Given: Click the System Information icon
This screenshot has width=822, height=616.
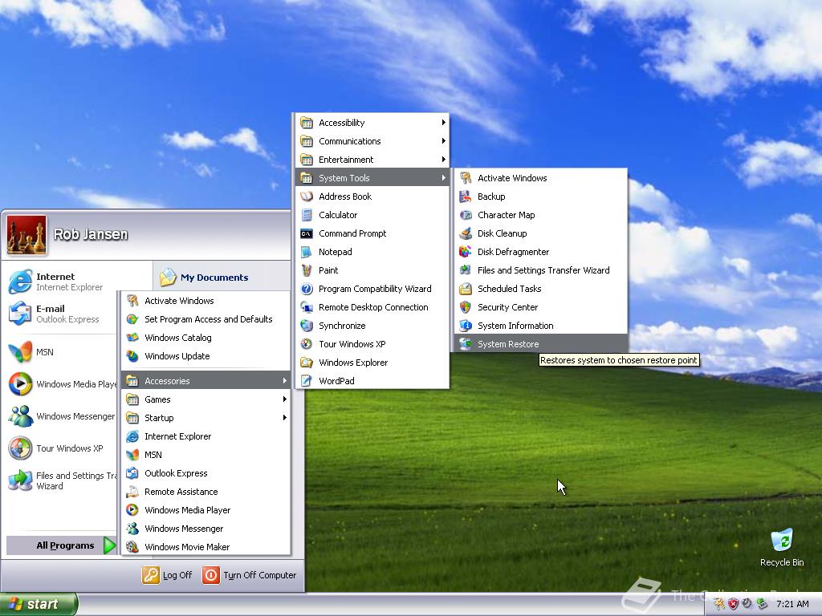Looking at the screenshot, I should pos(465,326).
